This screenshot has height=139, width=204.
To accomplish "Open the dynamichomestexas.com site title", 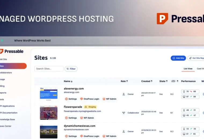I will coord(79,126).
